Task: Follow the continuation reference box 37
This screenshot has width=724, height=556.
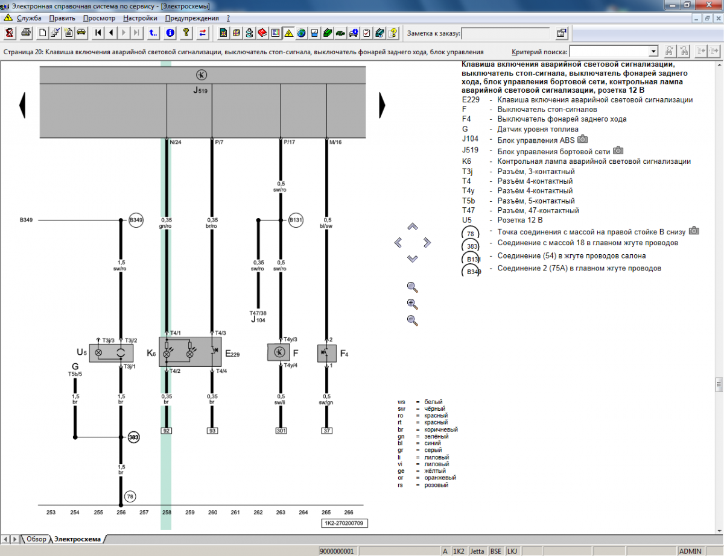Action: [326, 431]
